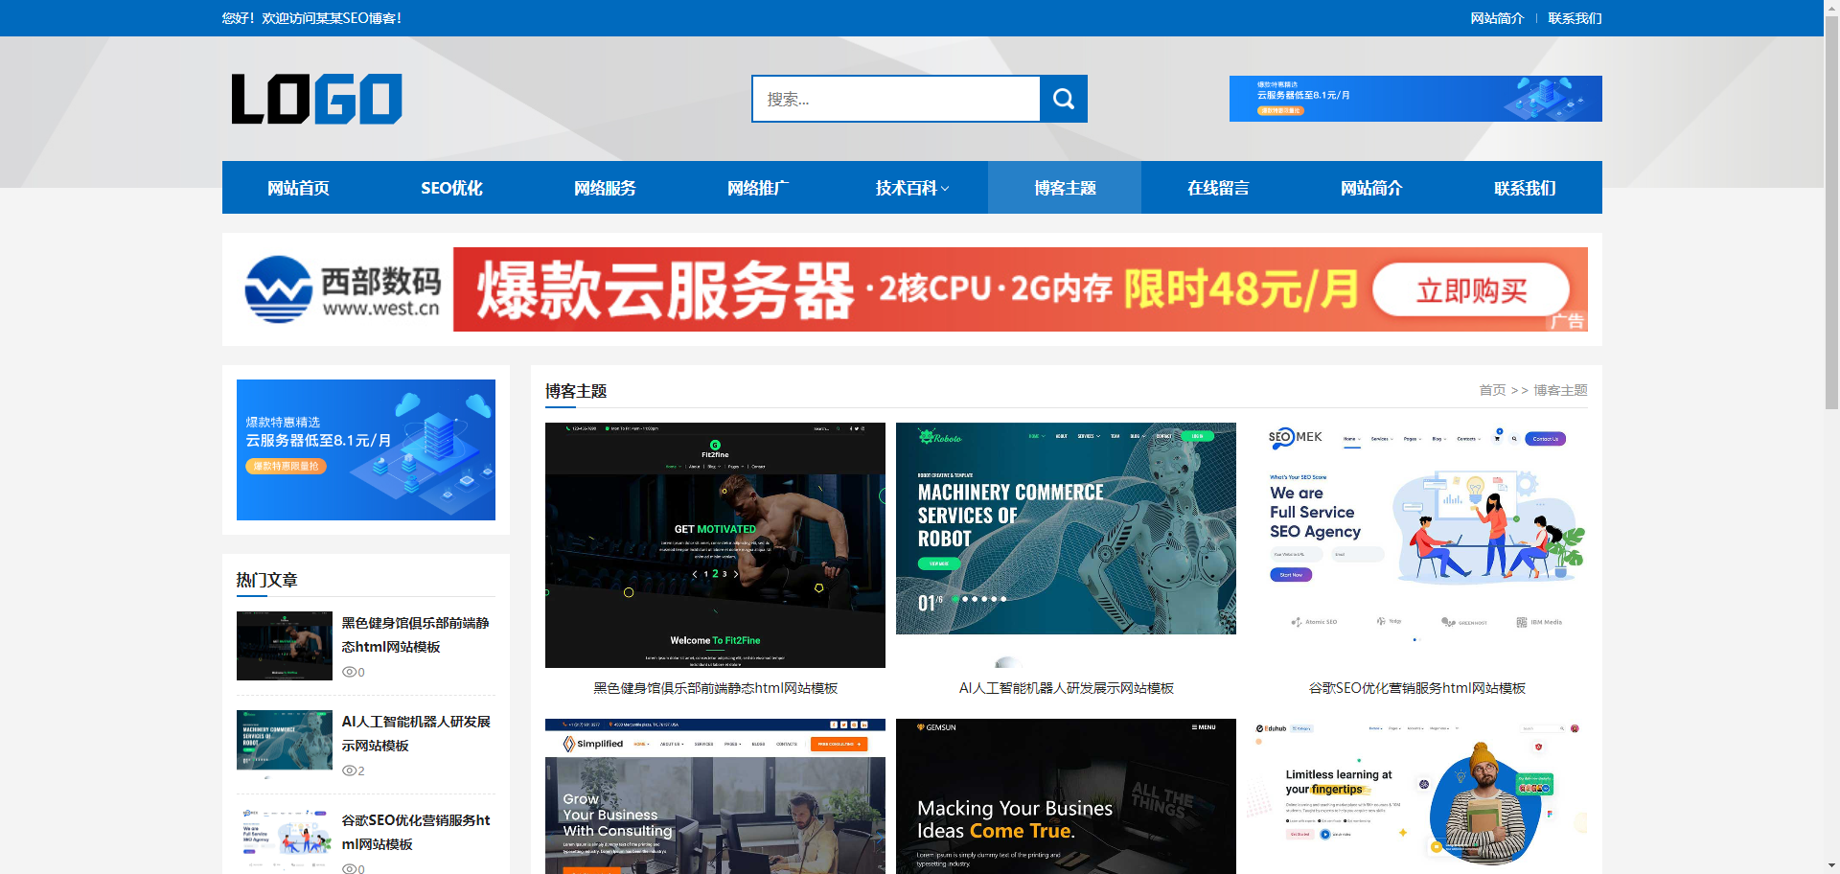This screenshot has width=1840, height=874.
Task: Open Eduhub learning template thumbnail
Action: coord(1417,796)
